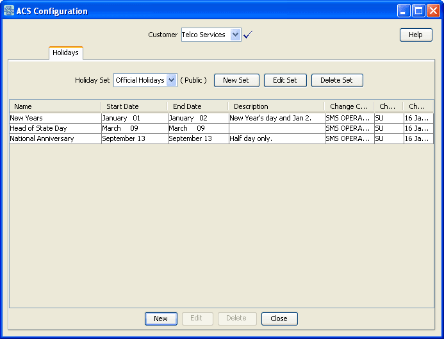Switch to the Holidays tab
Image resolution: width=444 pixels, height=339 pixels.
pos(66,53)
